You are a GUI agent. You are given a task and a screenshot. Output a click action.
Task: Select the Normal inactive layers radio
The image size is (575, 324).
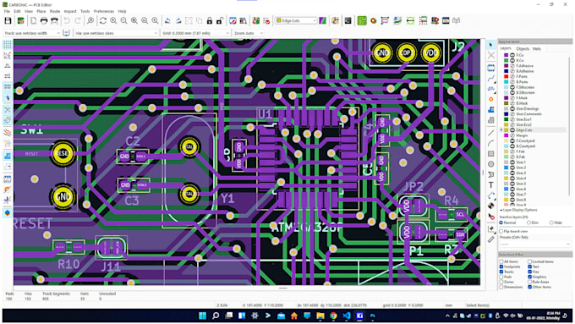pos(501,222)
